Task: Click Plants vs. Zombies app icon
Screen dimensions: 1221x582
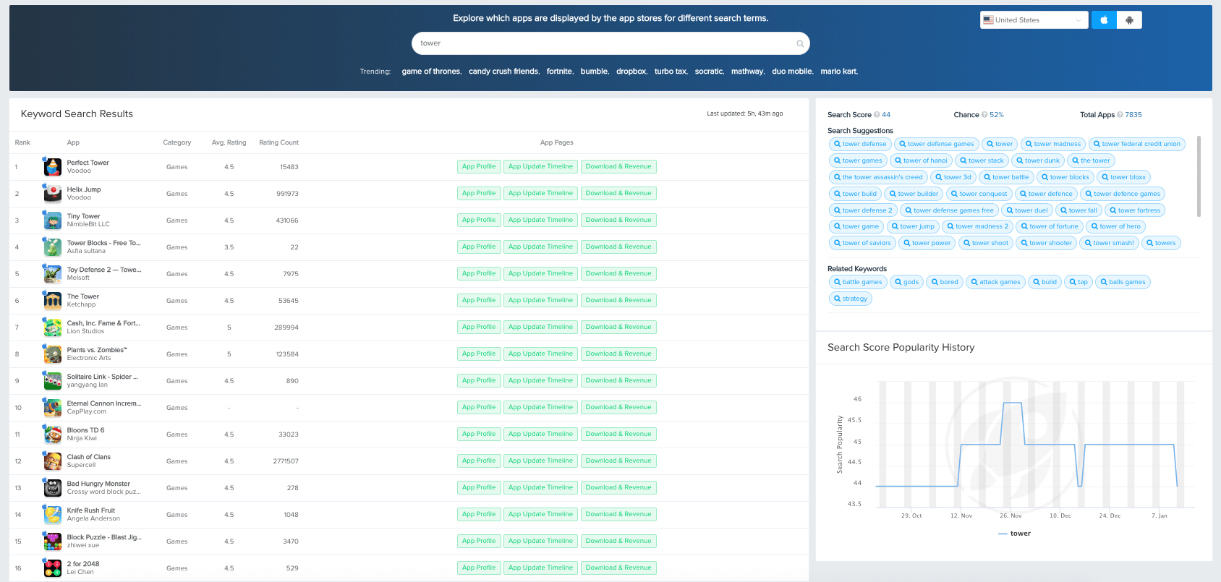Action: (x=52, y=354)
